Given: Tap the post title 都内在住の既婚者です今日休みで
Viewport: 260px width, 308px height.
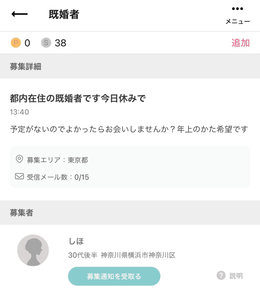Looking at the screenshot, I should [78, 98].
